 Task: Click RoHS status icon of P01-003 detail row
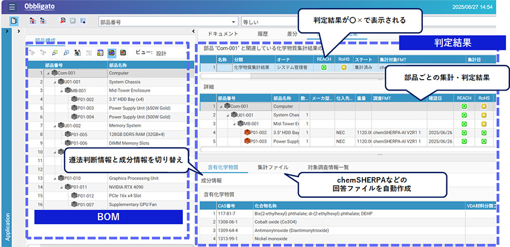[x=484, y=142]
